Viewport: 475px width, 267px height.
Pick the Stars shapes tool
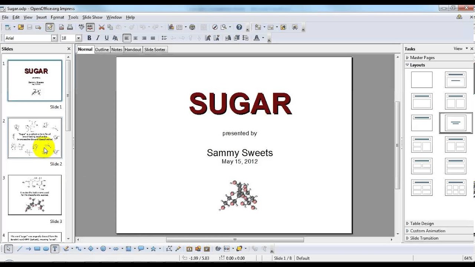[153, 249]
